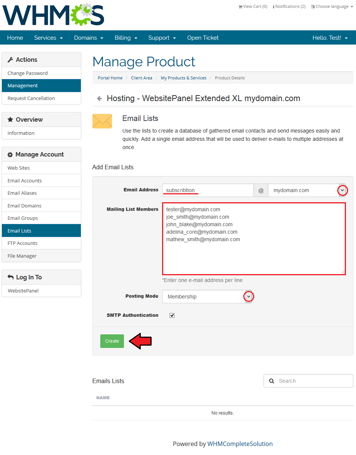Viewport: 356px width, 455px height.
Task: Click the WHMCS logo
Action: (x=53, y=15)
